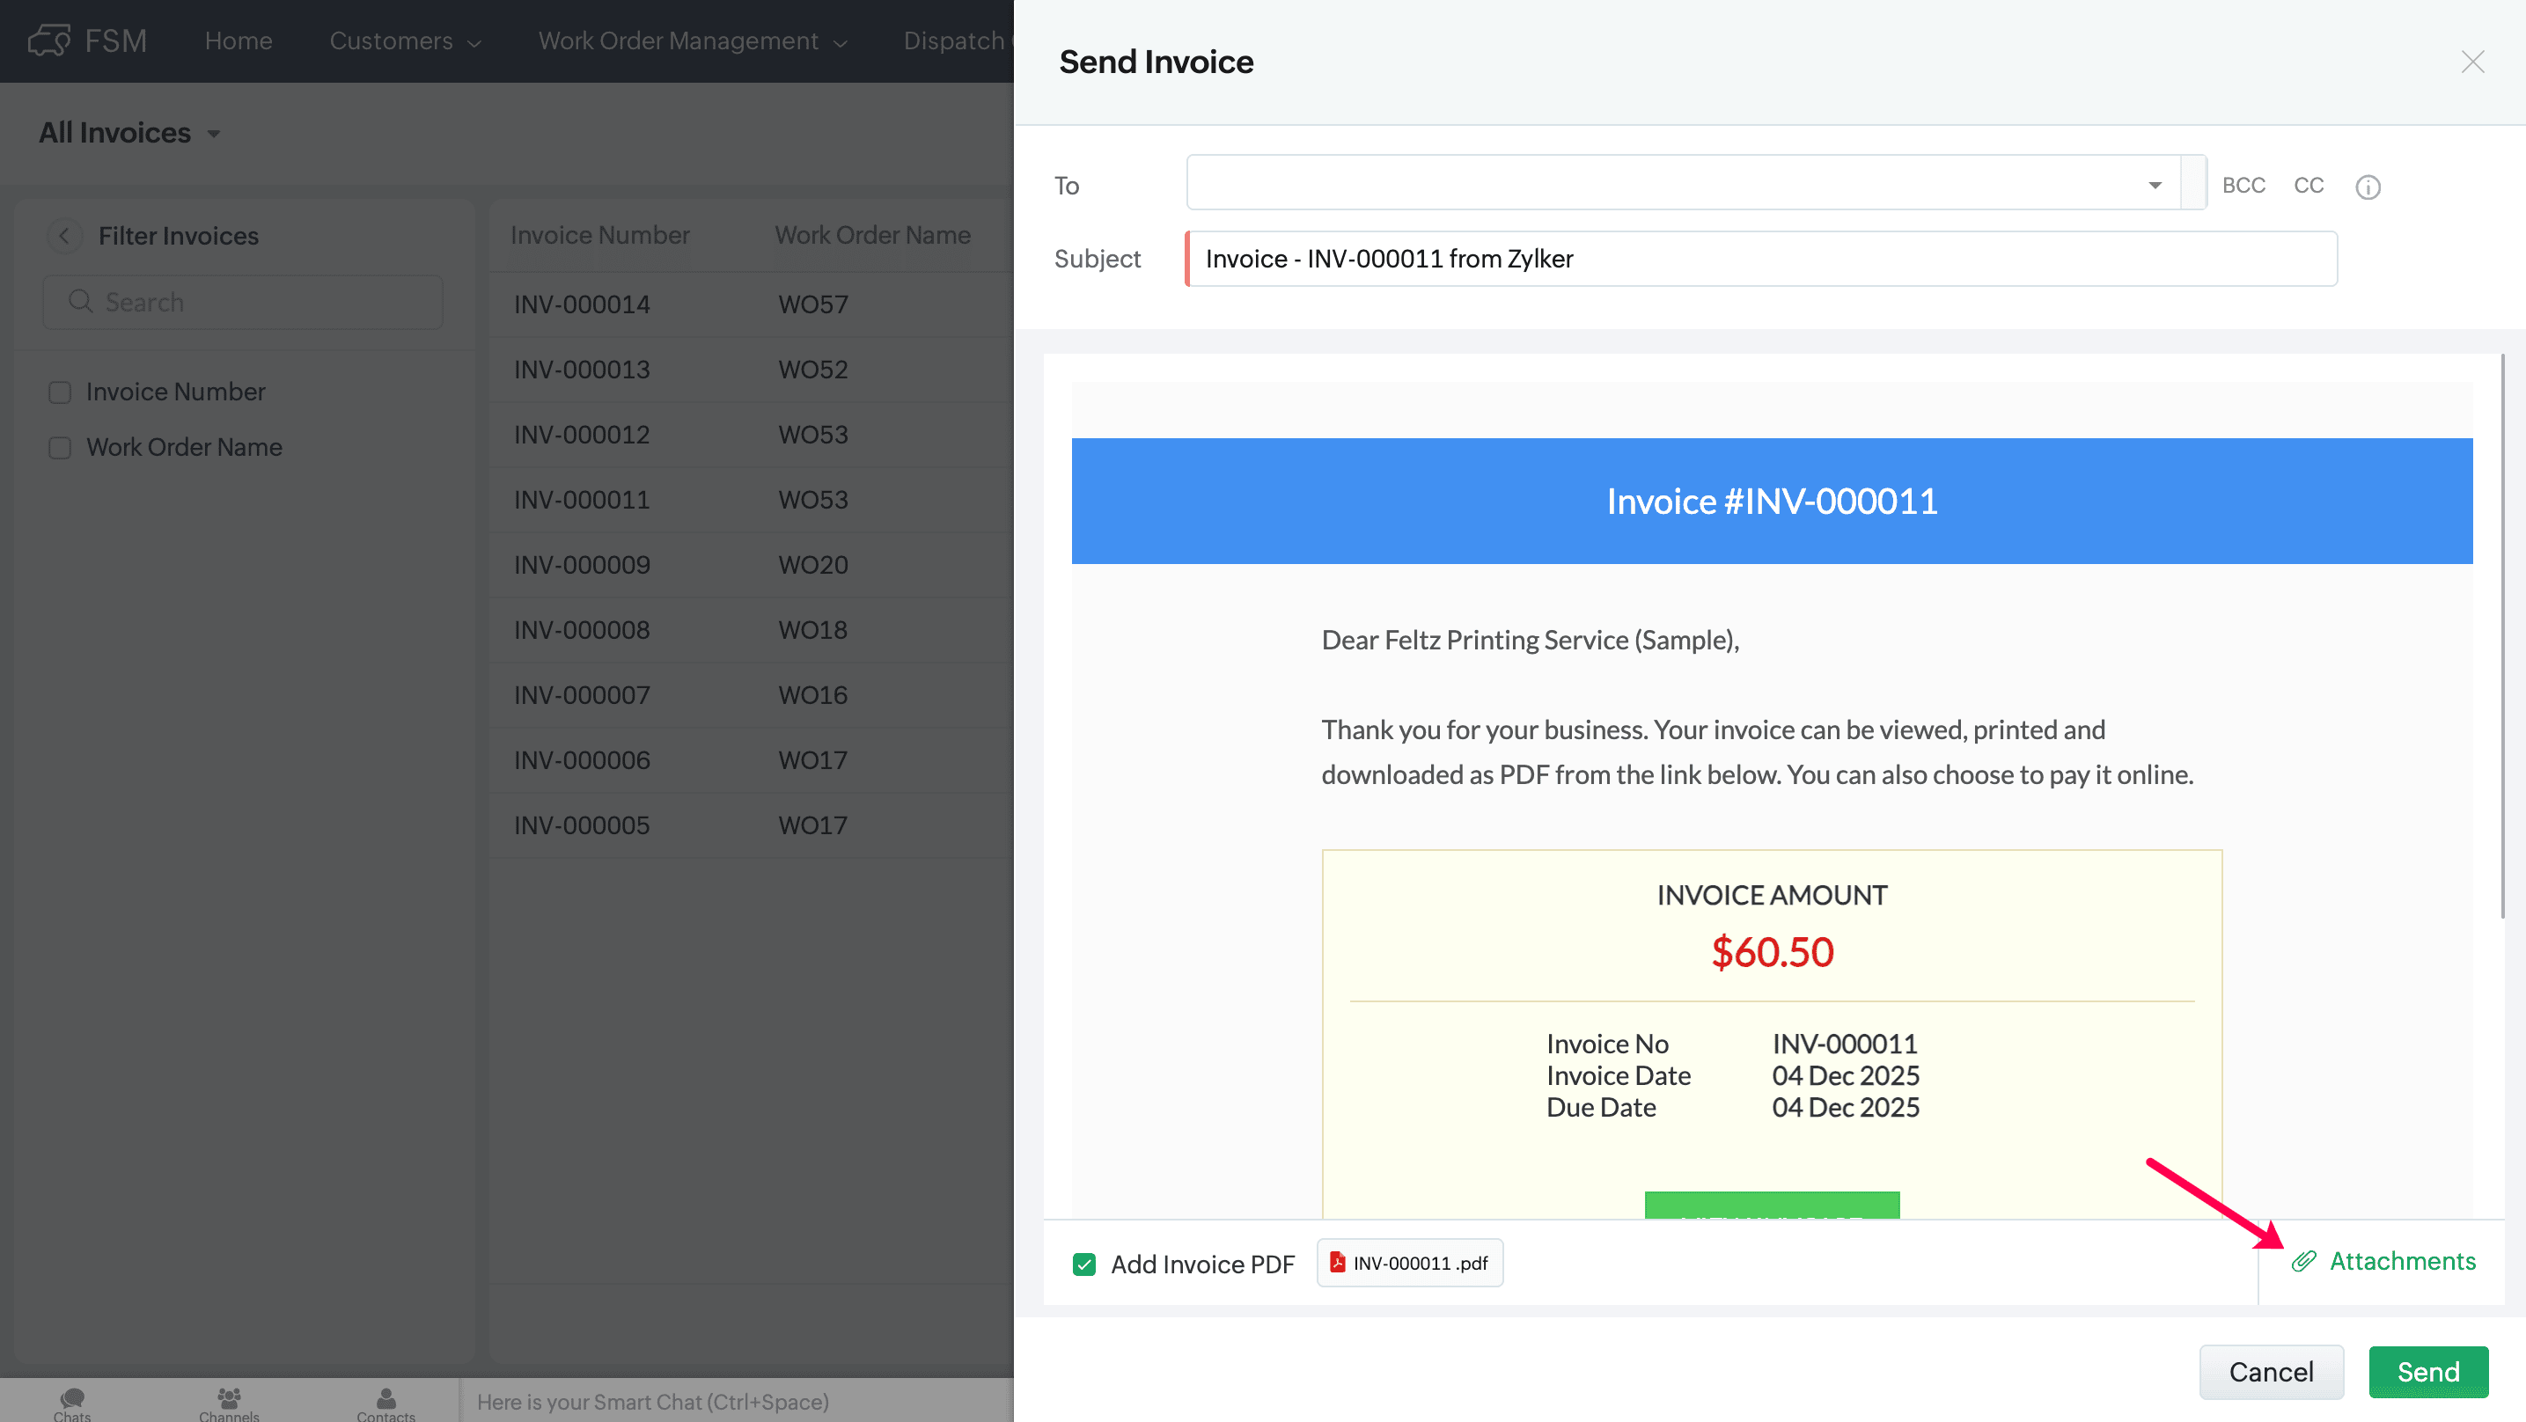Open the Contacts icon in bottom bar
The width and height of the screenshot is (2526, 1422).
coord(386,1397)
